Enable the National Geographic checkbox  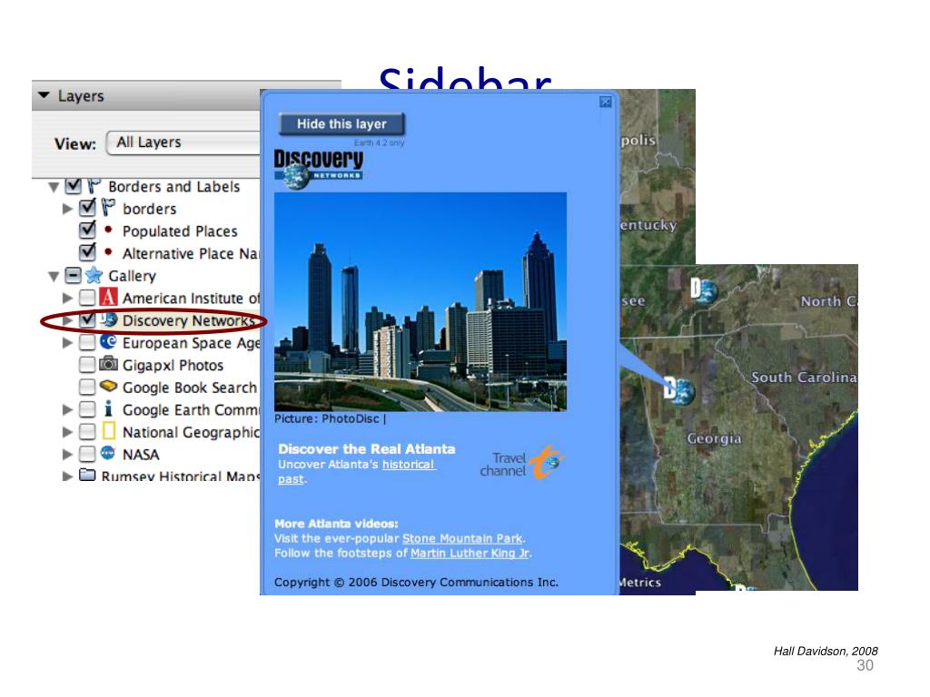(87, 431)
